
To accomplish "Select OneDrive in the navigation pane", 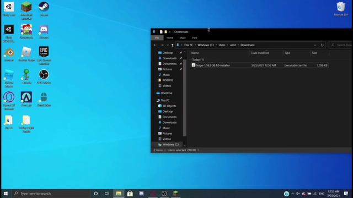I will coord(167,93).
